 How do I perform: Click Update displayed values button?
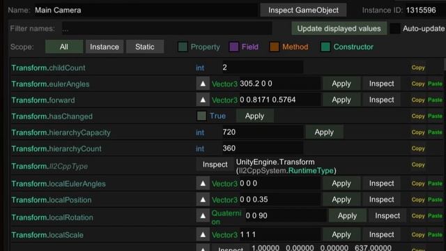tap(339, 29)
